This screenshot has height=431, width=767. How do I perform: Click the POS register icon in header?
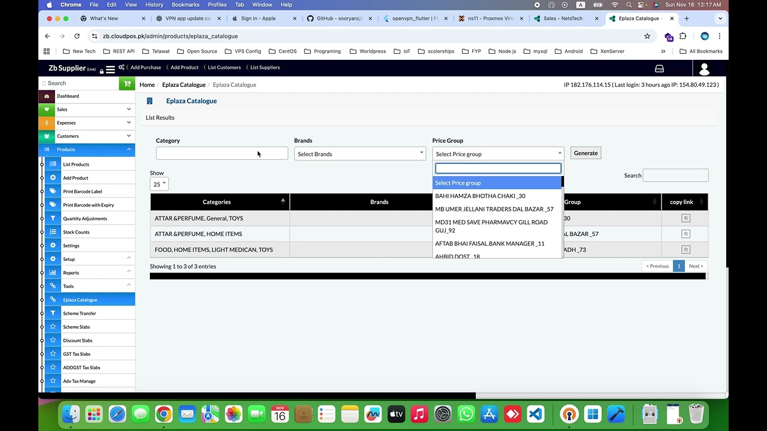tap(659, 69)
